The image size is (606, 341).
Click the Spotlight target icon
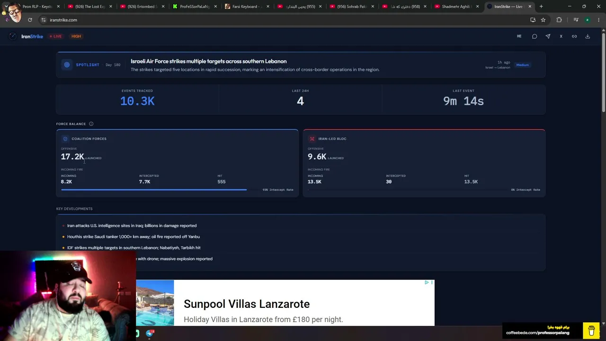point(67,65)
